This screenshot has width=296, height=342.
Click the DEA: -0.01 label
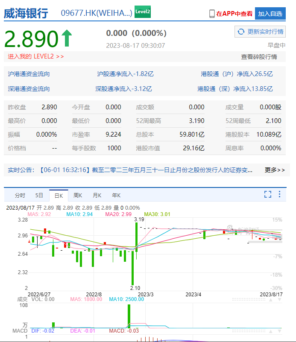point(83,331)
